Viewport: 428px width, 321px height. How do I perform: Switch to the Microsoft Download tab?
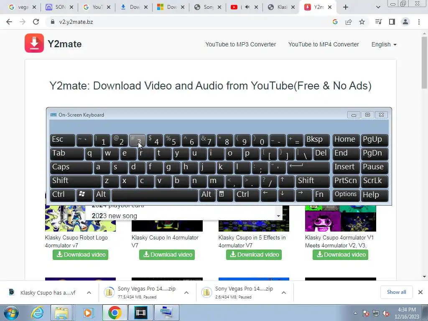click(x=171, y=7)
